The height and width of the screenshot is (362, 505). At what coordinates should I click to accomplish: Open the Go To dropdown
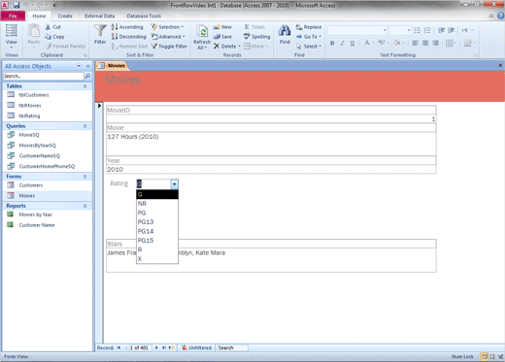[x=309, y=37]
